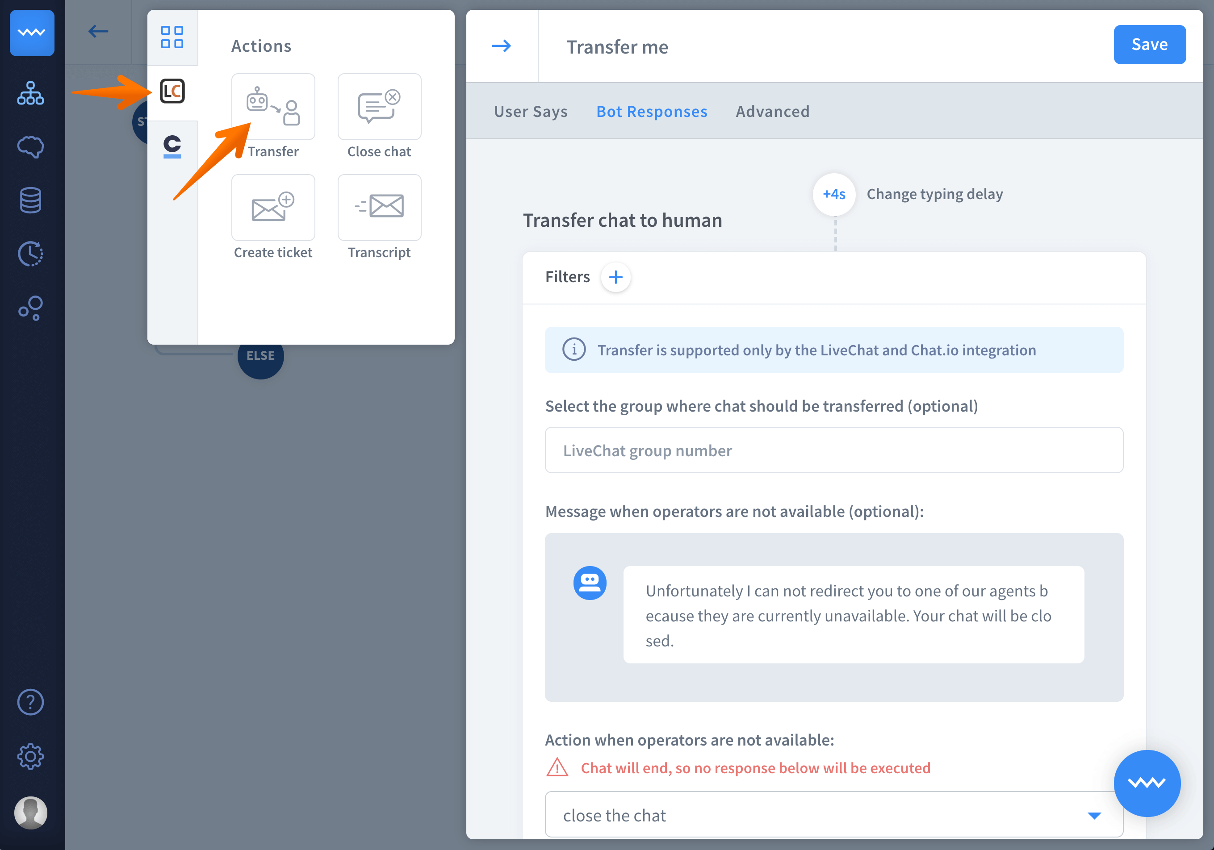The width and height of the screenshot is (1214, 850).
Task: Open the Help question mark icon
Action: point(31,702)
